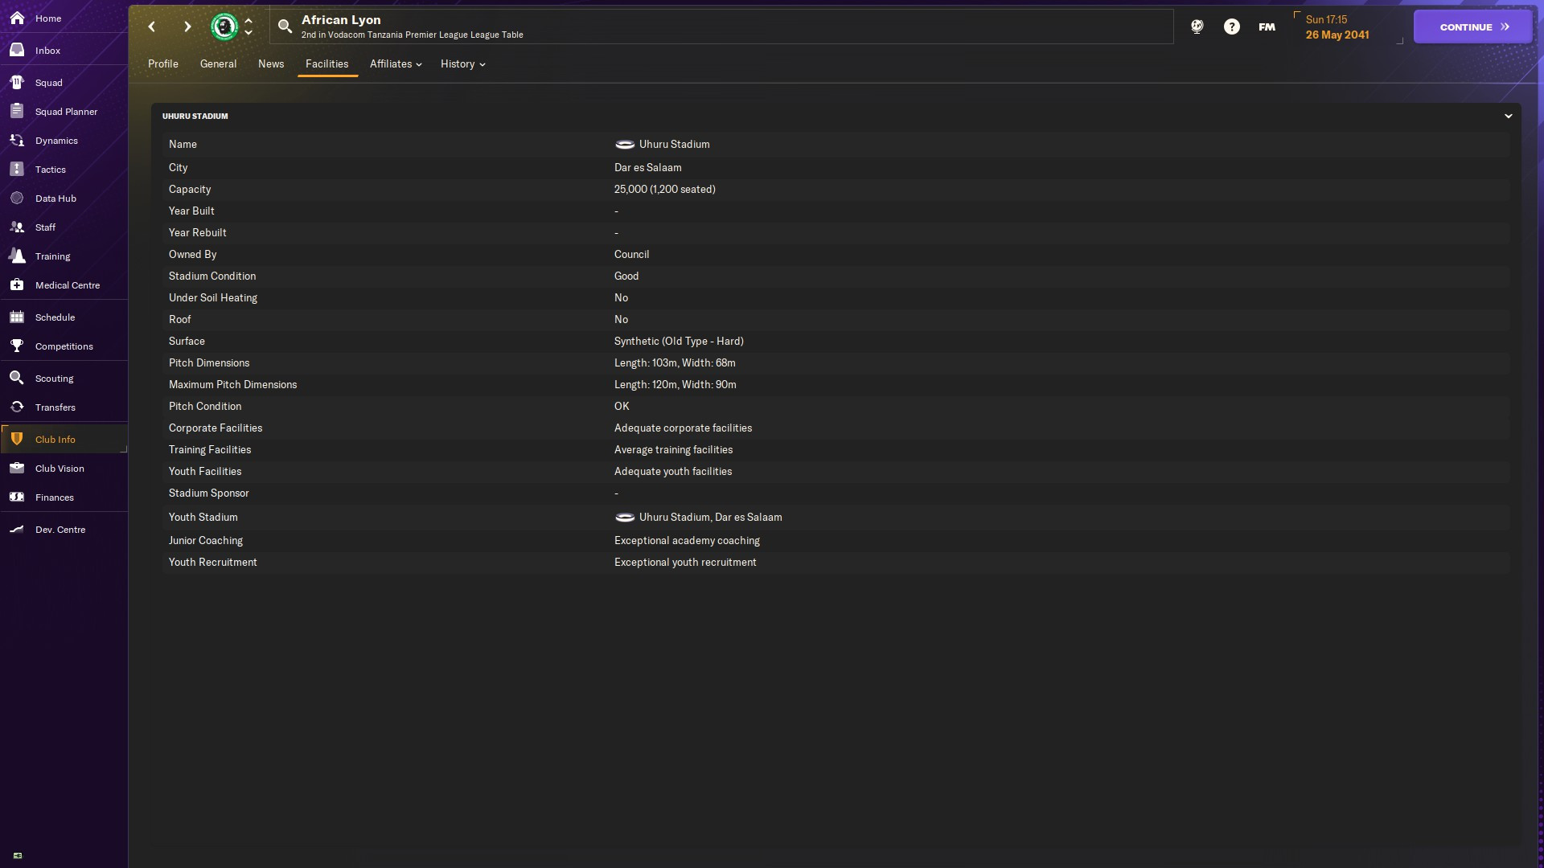1544x868 pixels.
Task: Expand the History dropdown tab
Action: pyautogui.click(x=462, y=64)
